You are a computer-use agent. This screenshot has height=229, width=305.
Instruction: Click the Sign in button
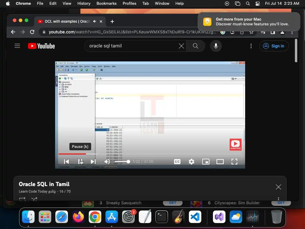274,46
